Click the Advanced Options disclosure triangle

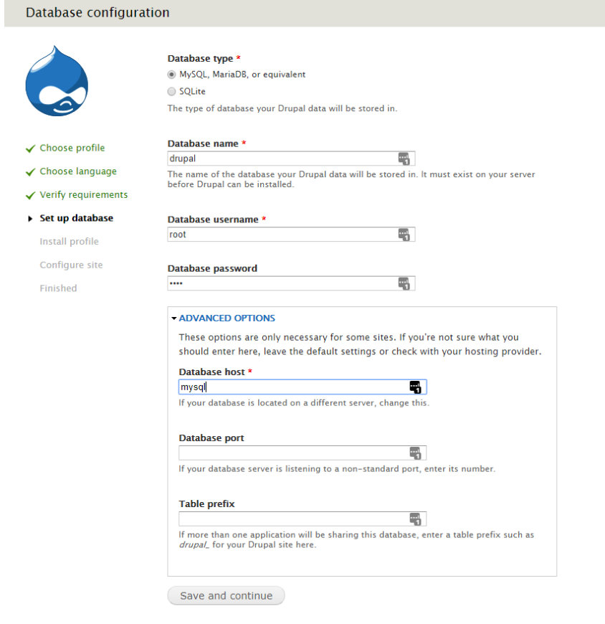(174, 318)
